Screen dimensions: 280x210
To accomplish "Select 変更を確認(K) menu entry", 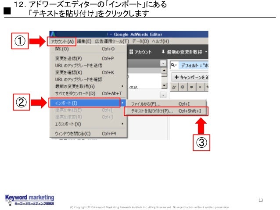I will coord(88,72).
